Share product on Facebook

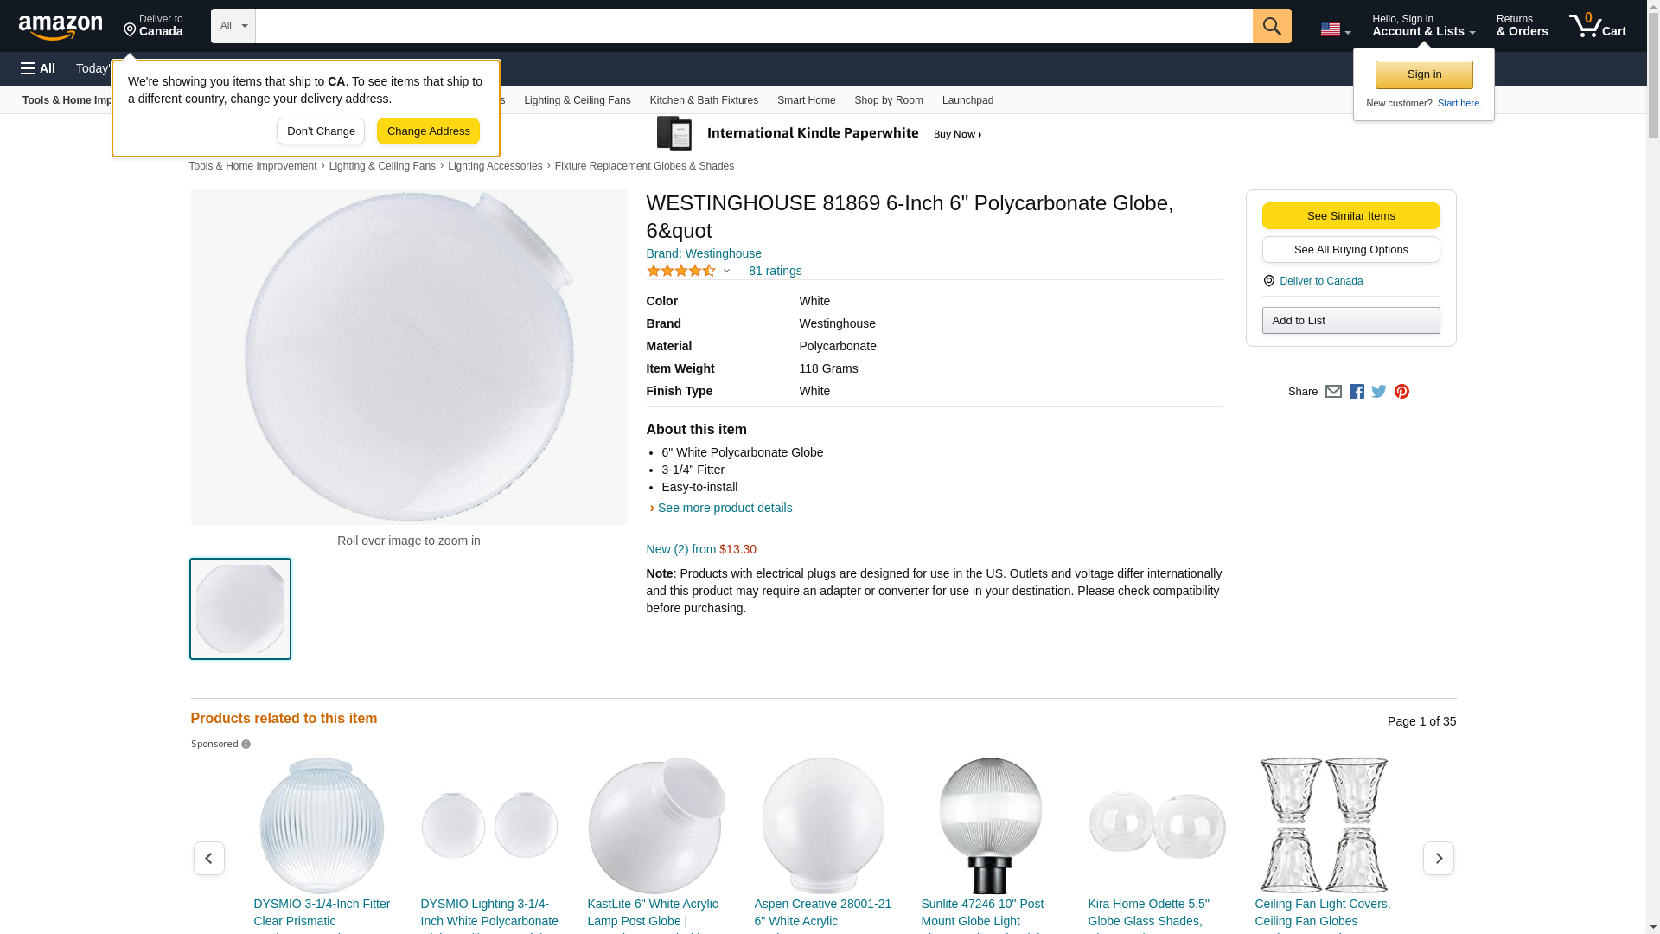tap(1357, 392)
